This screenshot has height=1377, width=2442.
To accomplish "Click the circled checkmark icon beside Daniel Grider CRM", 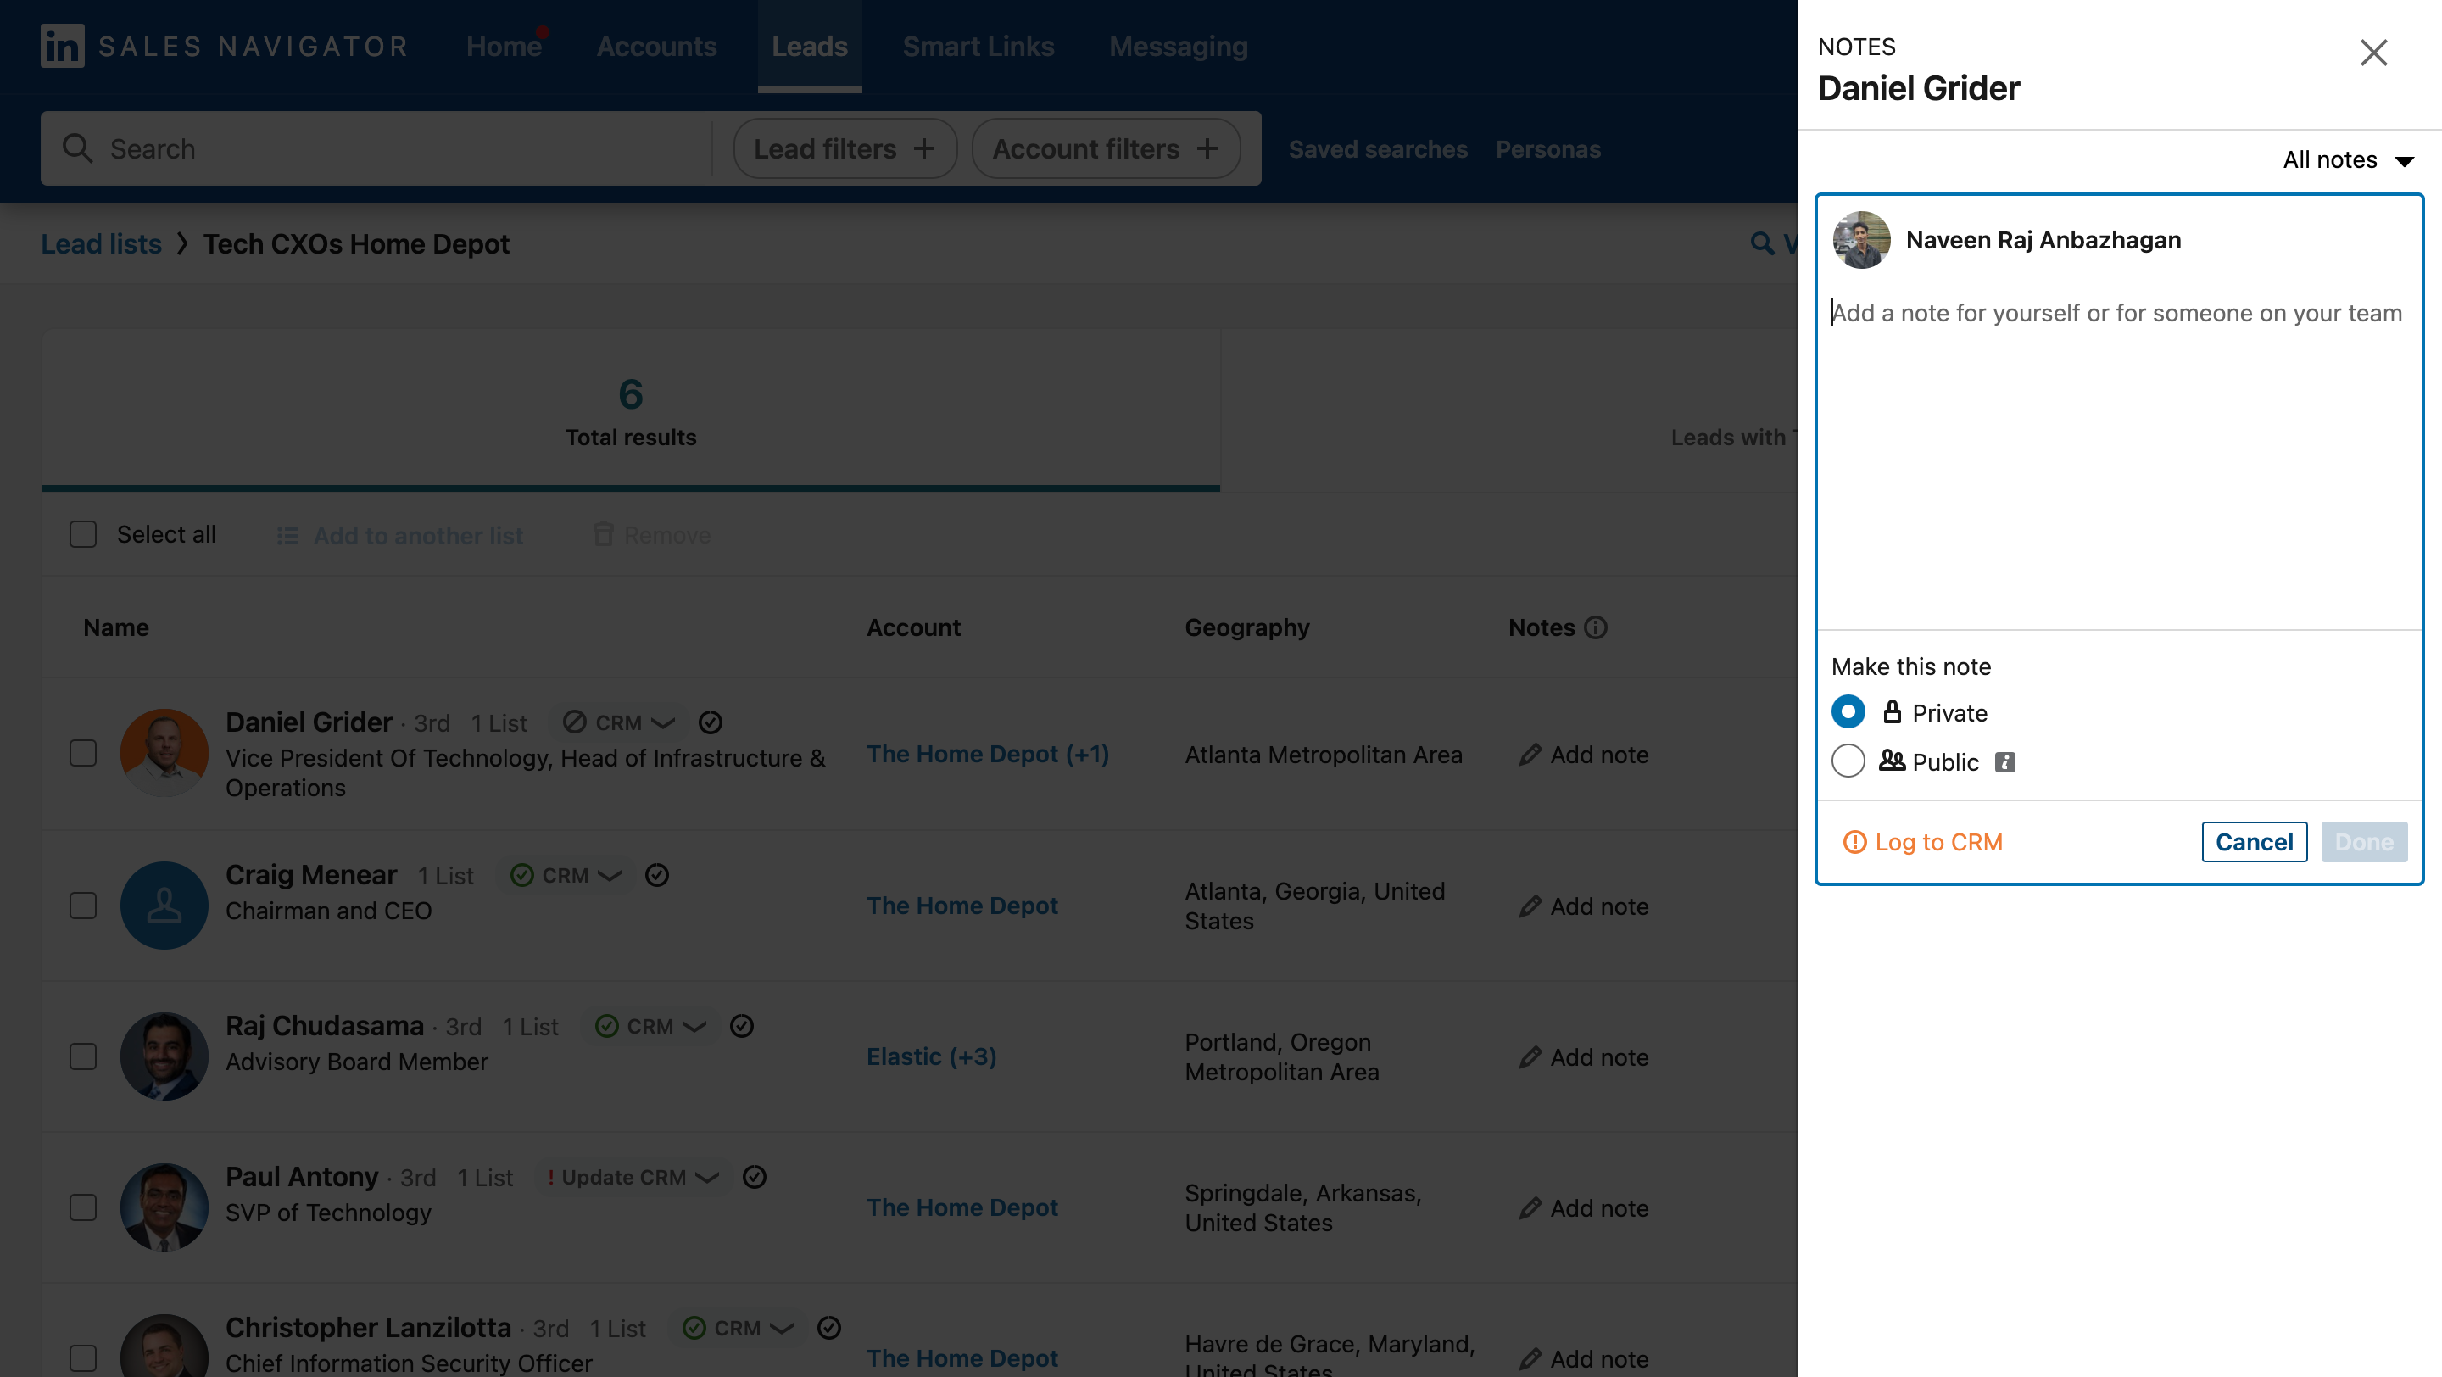I will pyautogui.click(x=710, y=722).
